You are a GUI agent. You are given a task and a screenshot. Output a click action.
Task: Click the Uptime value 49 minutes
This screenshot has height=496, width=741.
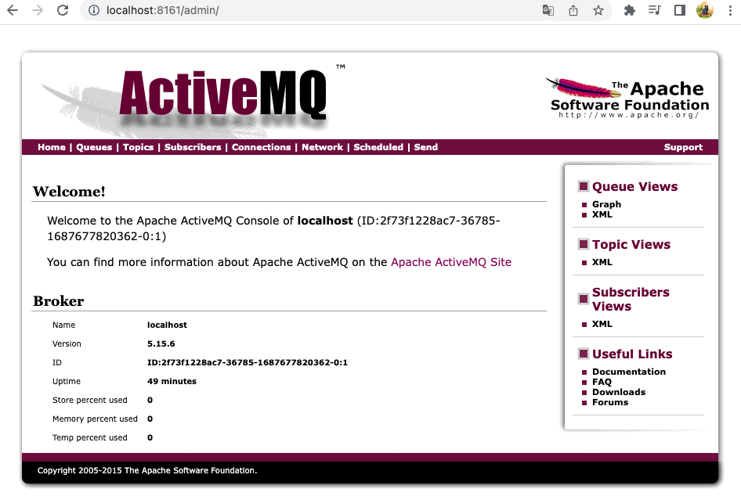tap(172, 381)
